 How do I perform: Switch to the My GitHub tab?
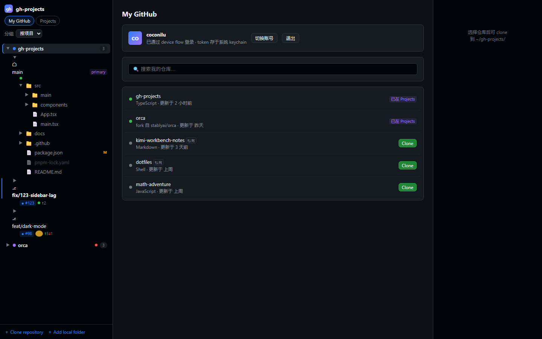20,21
